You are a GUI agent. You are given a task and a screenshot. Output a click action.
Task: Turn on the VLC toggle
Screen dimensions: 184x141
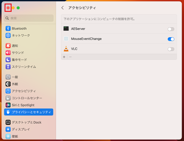coord(171,49)
